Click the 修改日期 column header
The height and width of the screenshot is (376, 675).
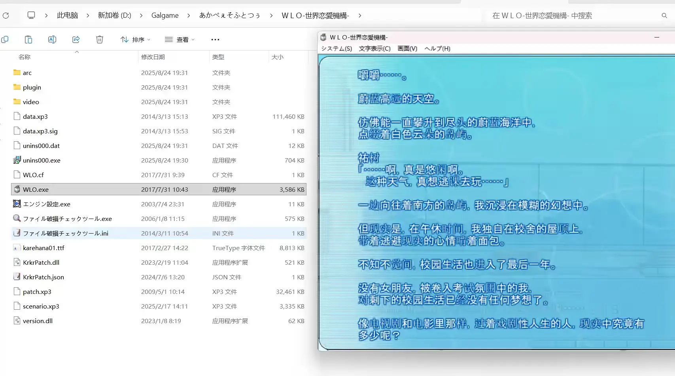pyautogui.click(x=153, y=57)
